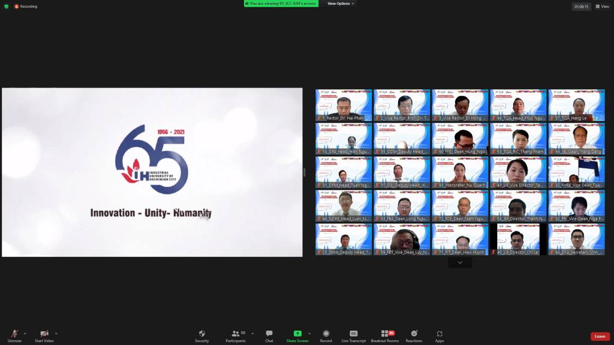
Task: Open the Reactions emoji picker
Action: click(414, 336)
